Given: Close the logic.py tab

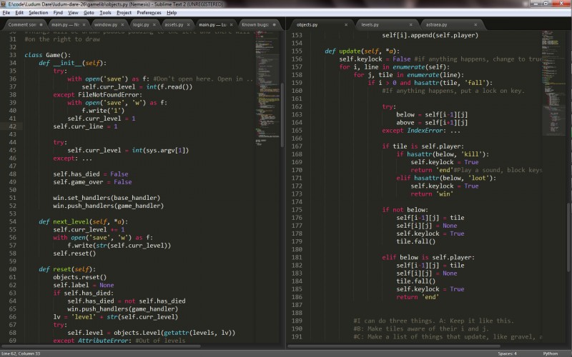Looking at the screenshot, I should coord(154,25).
